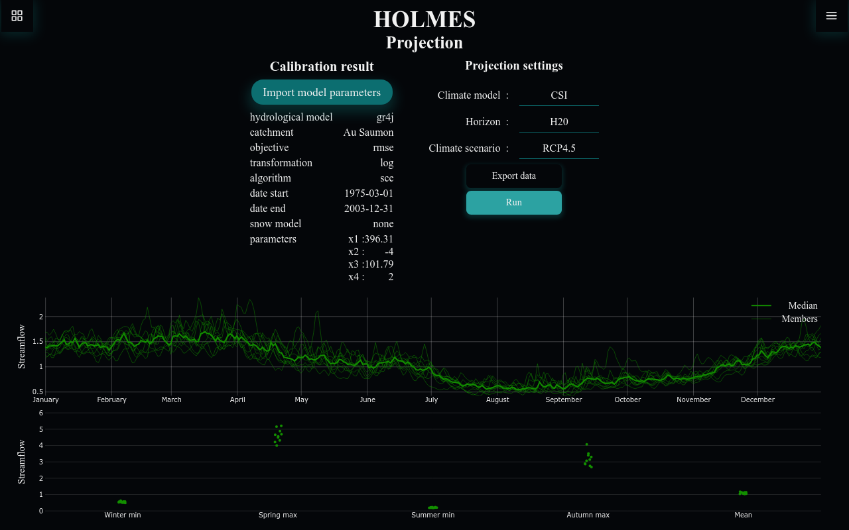Click the Spring max data points
Viewport: 849px width, 530px height.
278,435
